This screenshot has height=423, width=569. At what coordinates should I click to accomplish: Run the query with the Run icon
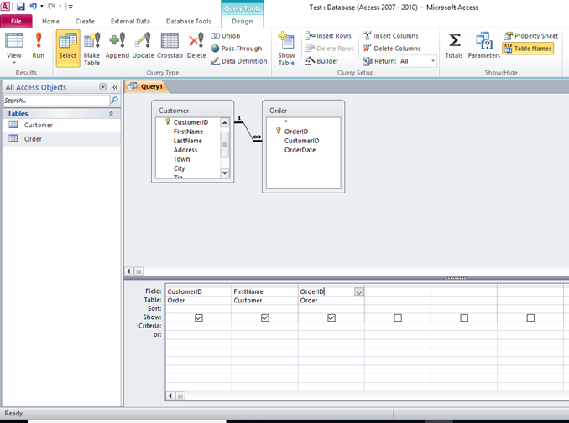[38, 45]
